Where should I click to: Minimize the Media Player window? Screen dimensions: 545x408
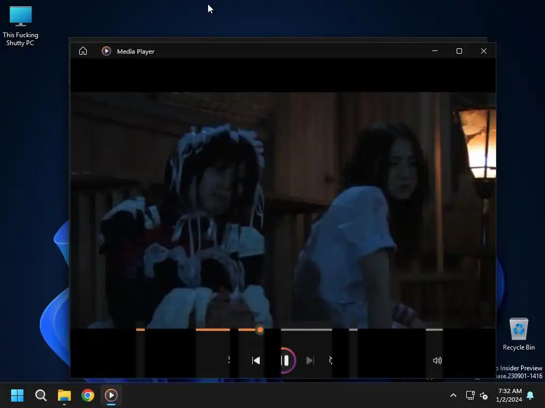tap(434, 50)
